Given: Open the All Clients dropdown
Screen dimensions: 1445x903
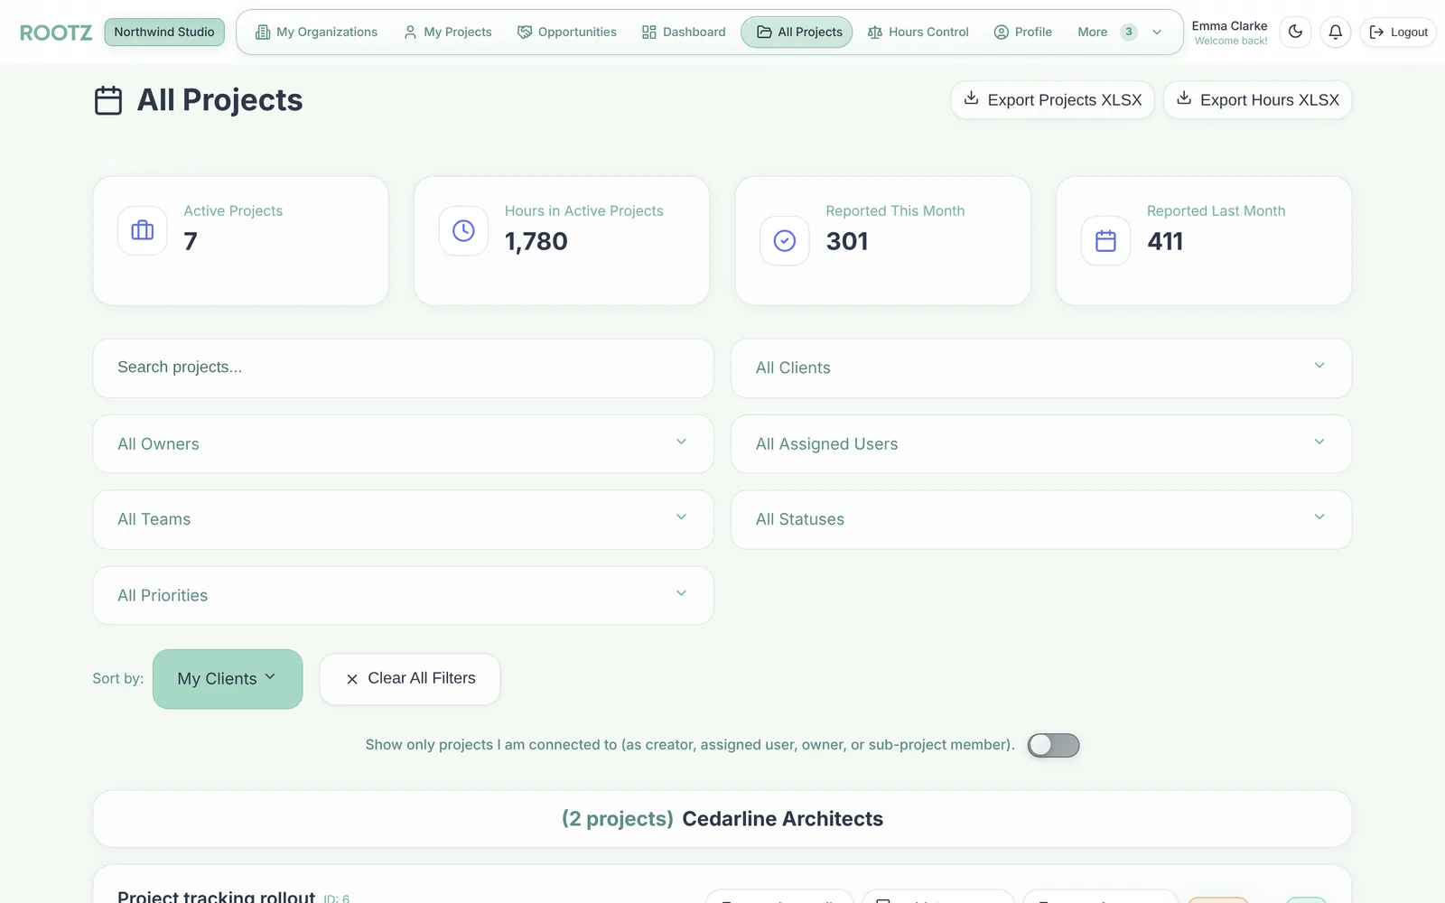Looking at the screenshot, I should 1040,368.
